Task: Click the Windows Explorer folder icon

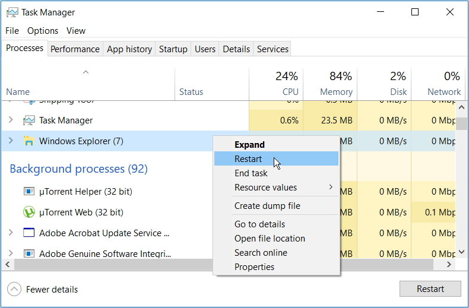Action: [28, 141]
